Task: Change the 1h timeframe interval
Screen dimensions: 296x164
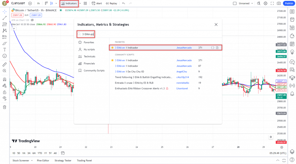Action: click(38, 3)
